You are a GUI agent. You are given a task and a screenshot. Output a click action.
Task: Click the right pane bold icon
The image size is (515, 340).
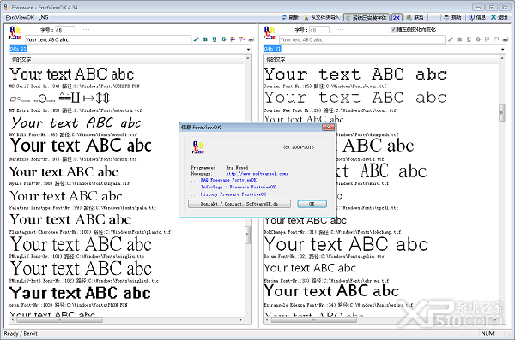(x=460, y=39)
